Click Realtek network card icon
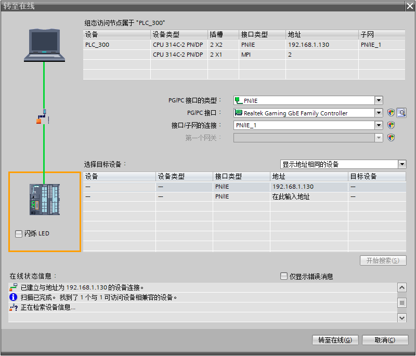The image size is (416, 356). (x=239, y=113)
